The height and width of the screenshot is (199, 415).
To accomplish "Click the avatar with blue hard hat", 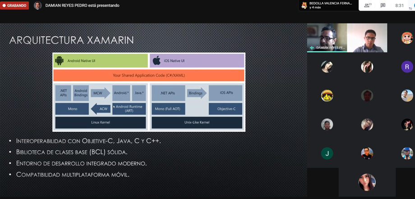I will (x=407, y=153).
